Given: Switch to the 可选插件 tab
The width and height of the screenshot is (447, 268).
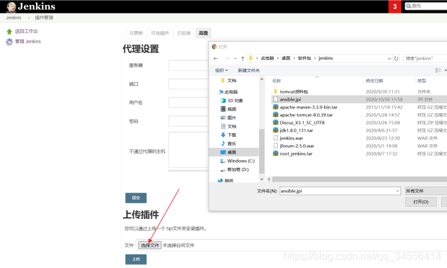Looking at the screenshot, I should pyautogui.click(x=160, y=33).
